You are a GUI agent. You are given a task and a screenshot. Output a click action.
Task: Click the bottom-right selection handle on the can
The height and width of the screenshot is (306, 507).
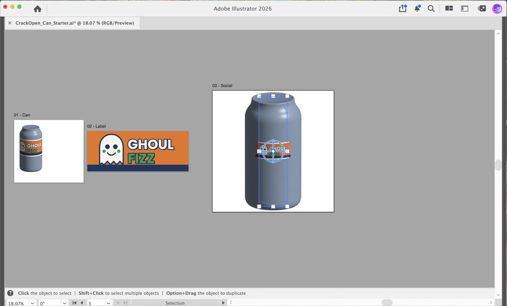pyautogui.click(x=287, y=207)
